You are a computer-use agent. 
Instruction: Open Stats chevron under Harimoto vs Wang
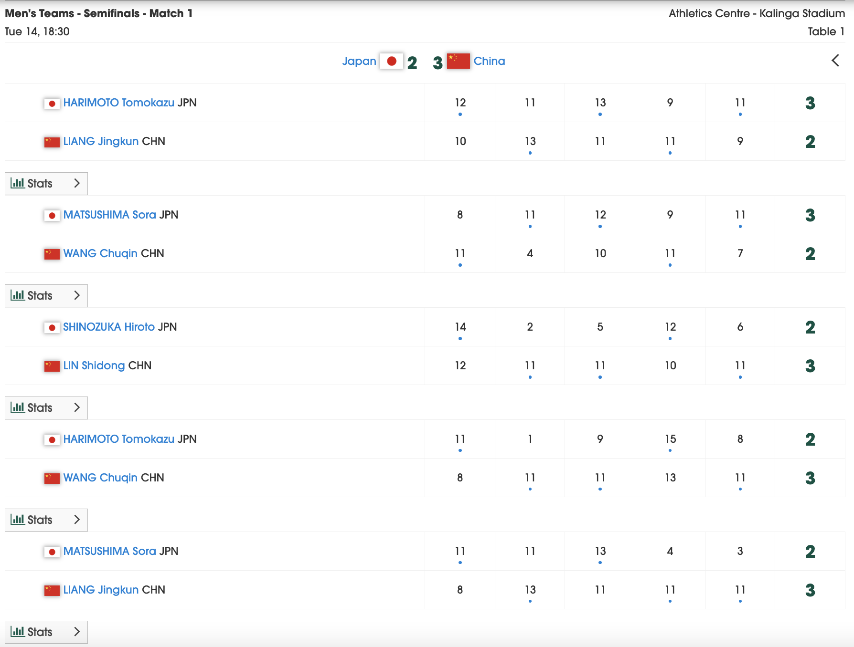(x=77, y=520)
